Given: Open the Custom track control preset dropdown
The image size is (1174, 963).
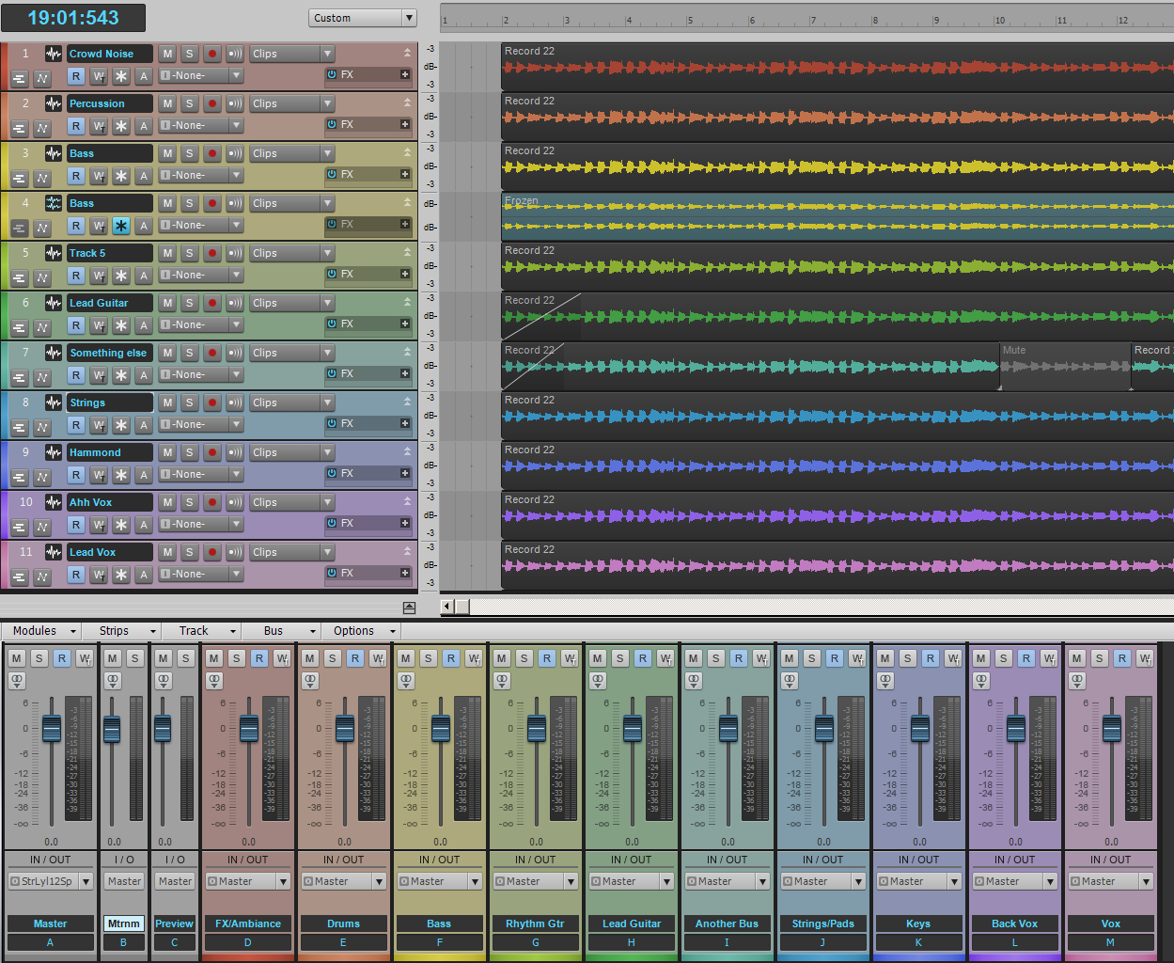Looking at the screenshot, I should click(x=409, y=18).
